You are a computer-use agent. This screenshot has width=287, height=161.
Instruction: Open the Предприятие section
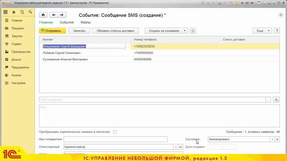(x=20, y=68)
